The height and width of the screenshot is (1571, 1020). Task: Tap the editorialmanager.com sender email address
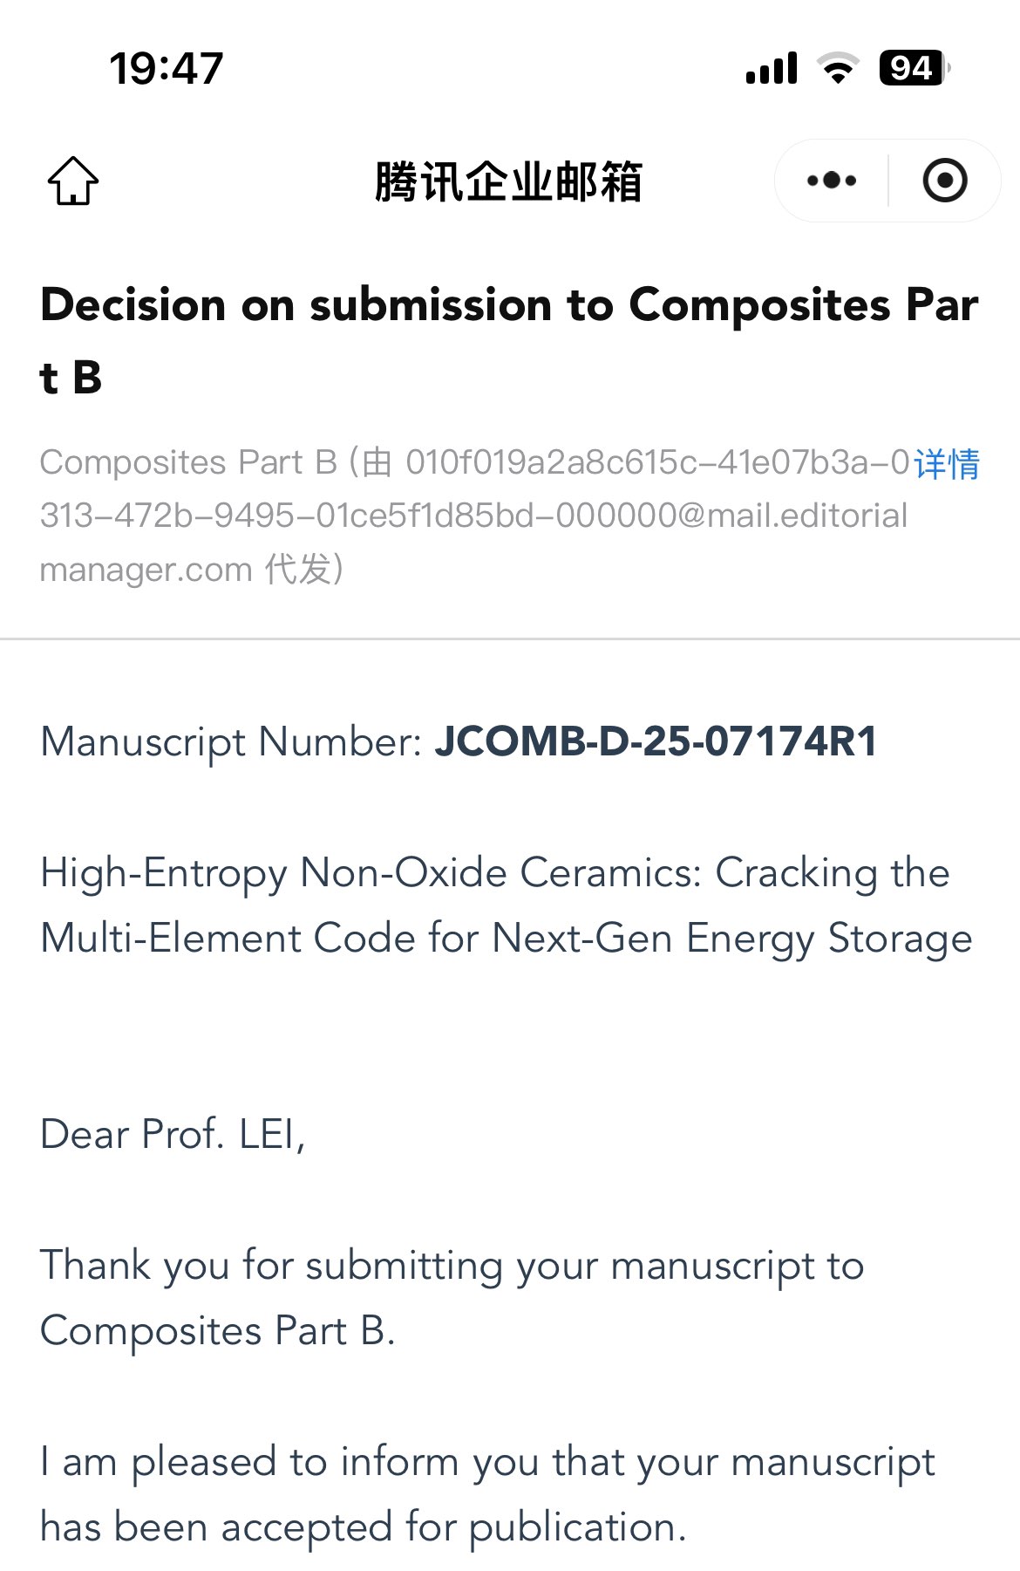pos(473,516)
